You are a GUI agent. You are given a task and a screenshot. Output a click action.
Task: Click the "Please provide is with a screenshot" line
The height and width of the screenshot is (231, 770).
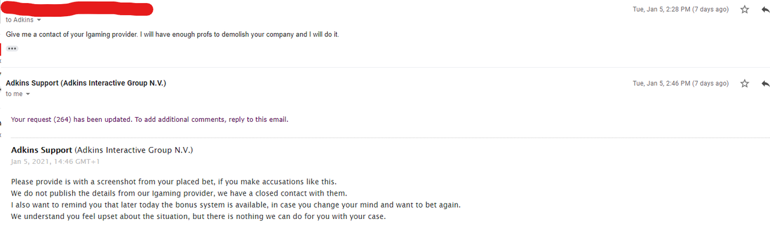point(174,181)
